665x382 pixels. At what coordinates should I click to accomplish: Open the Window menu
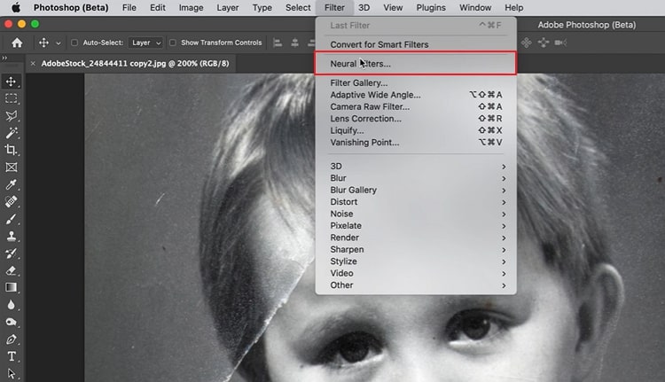click(475, 8)
